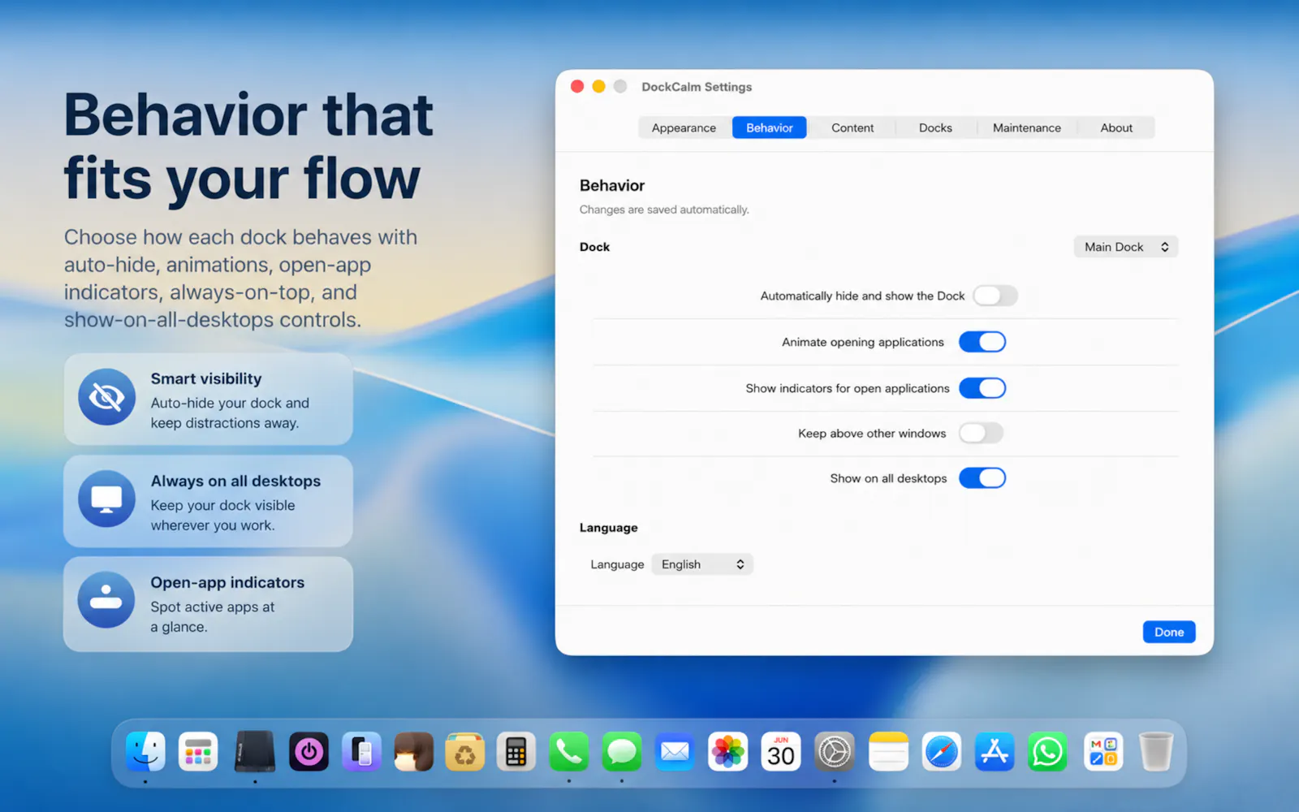
Task: Open the green Phone app
Action: coord(569,752)
